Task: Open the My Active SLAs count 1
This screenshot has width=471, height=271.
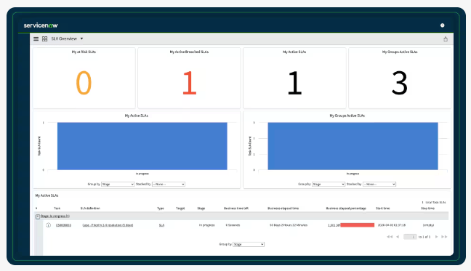Action: pos(294,83)
